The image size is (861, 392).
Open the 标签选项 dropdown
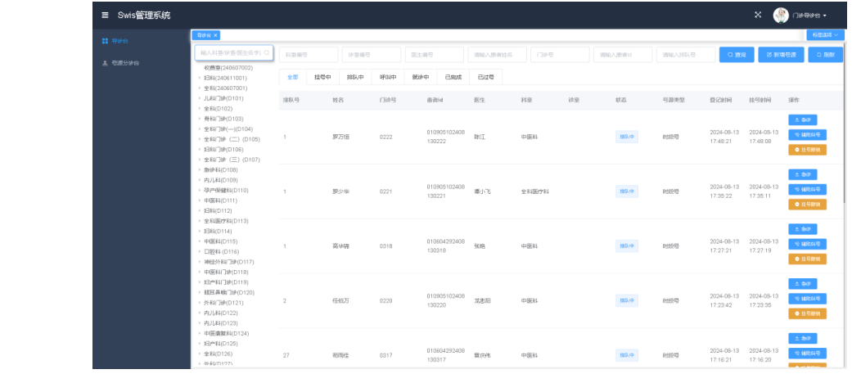click(825, 35)
